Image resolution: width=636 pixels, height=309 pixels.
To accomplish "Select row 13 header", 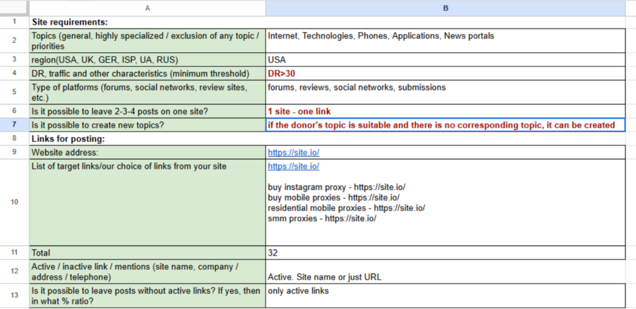I will coord(15,295).
